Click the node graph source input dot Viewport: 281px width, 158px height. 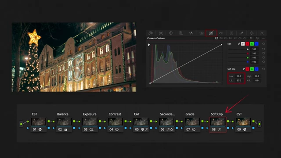coord(21,124)
